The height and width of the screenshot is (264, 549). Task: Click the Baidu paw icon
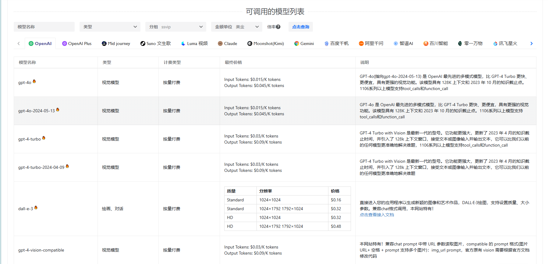click(327, 43)
